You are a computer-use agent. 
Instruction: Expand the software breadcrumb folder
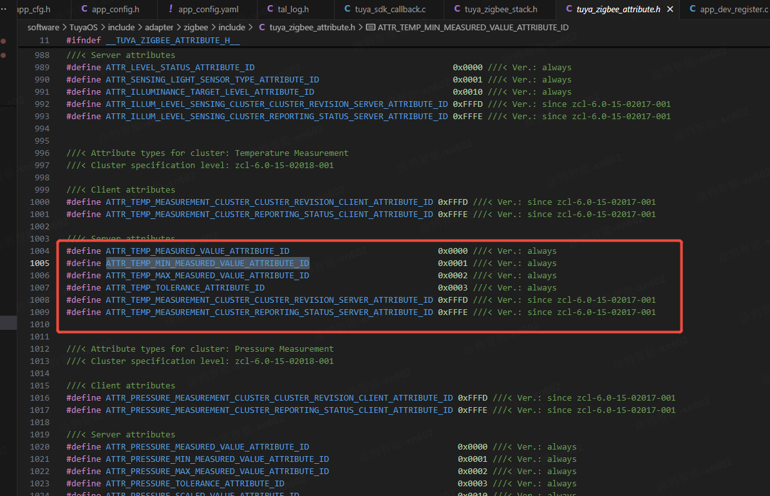[x=43, y=28]
